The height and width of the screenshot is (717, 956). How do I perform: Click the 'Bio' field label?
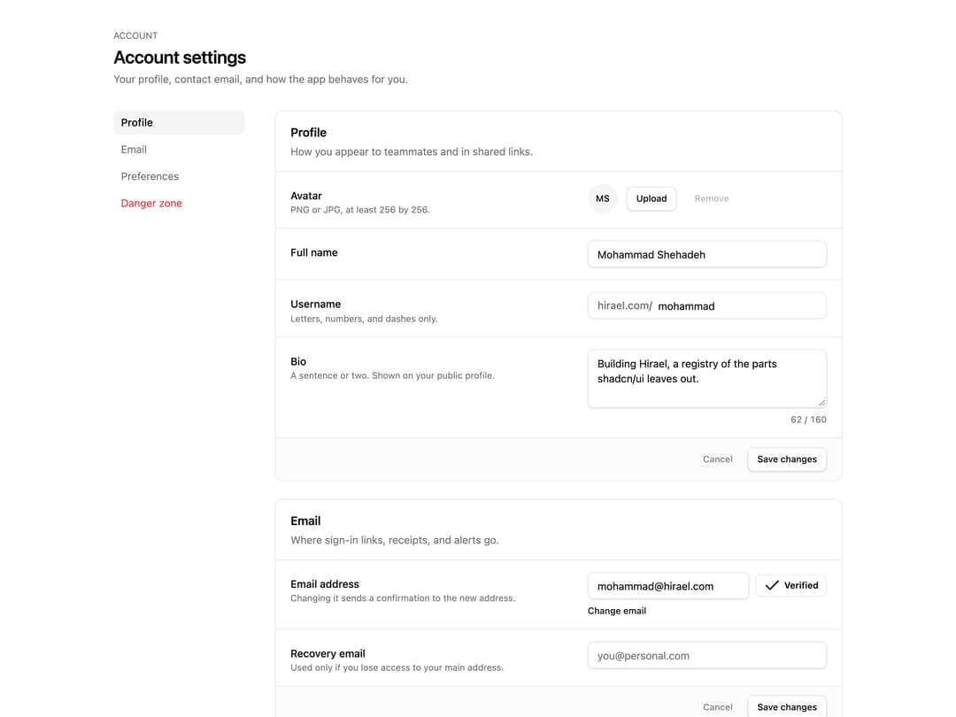point(298,361)
